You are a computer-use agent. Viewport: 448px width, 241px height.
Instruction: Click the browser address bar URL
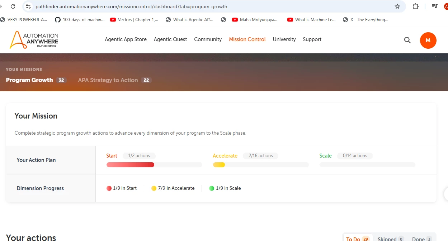(131, 6)
